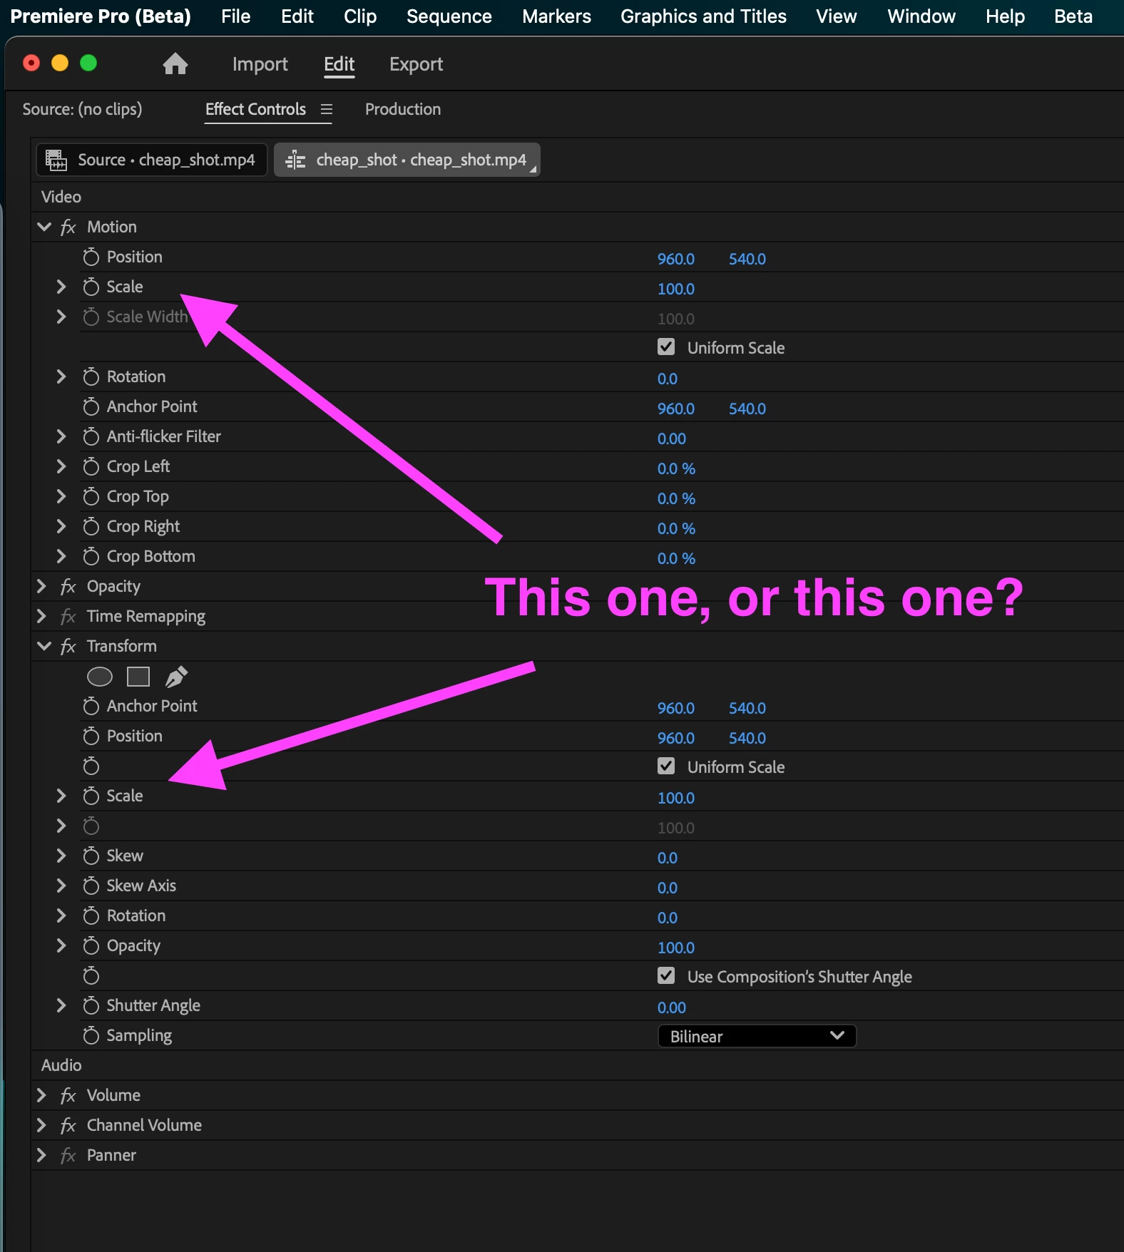Toggle Time Remapping fx on/off

(68, 616)
